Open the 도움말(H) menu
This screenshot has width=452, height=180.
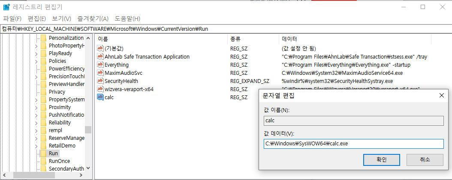click(x=127, y=19)
